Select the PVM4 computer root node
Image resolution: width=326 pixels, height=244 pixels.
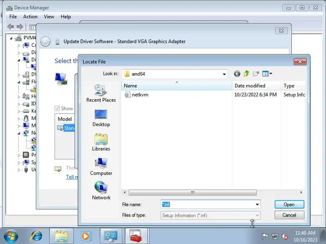(x=29, y=38)
